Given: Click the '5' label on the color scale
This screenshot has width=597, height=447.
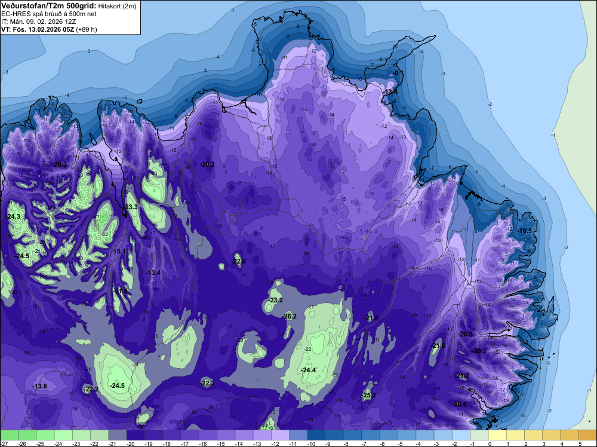Looking at the screenshot, I should click(580, 443).
